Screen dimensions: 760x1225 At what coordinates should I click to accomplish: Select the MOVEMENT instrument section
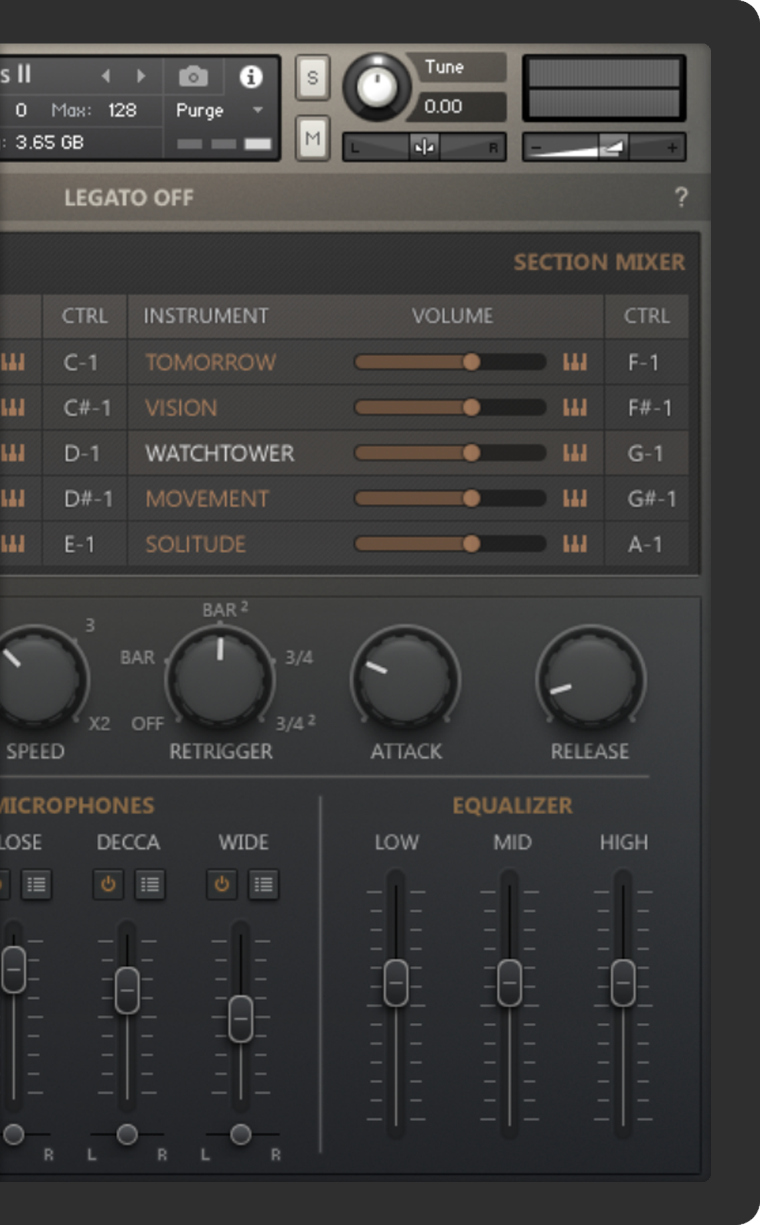207,499
